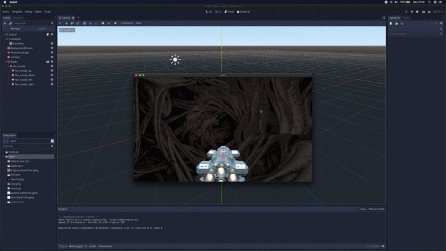Stop the running scene
The height and width of the screenshot is (251, 446).
(418, 12)
